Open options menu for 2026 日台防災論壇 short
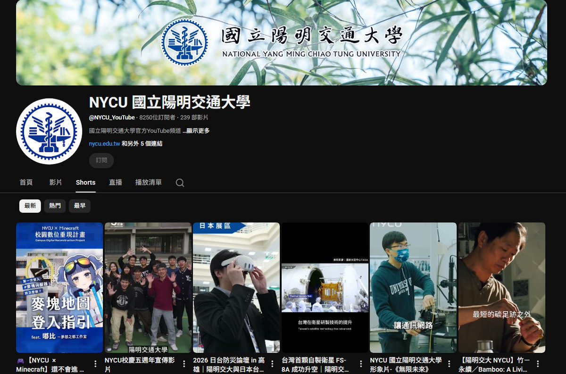 coord(272,364)
